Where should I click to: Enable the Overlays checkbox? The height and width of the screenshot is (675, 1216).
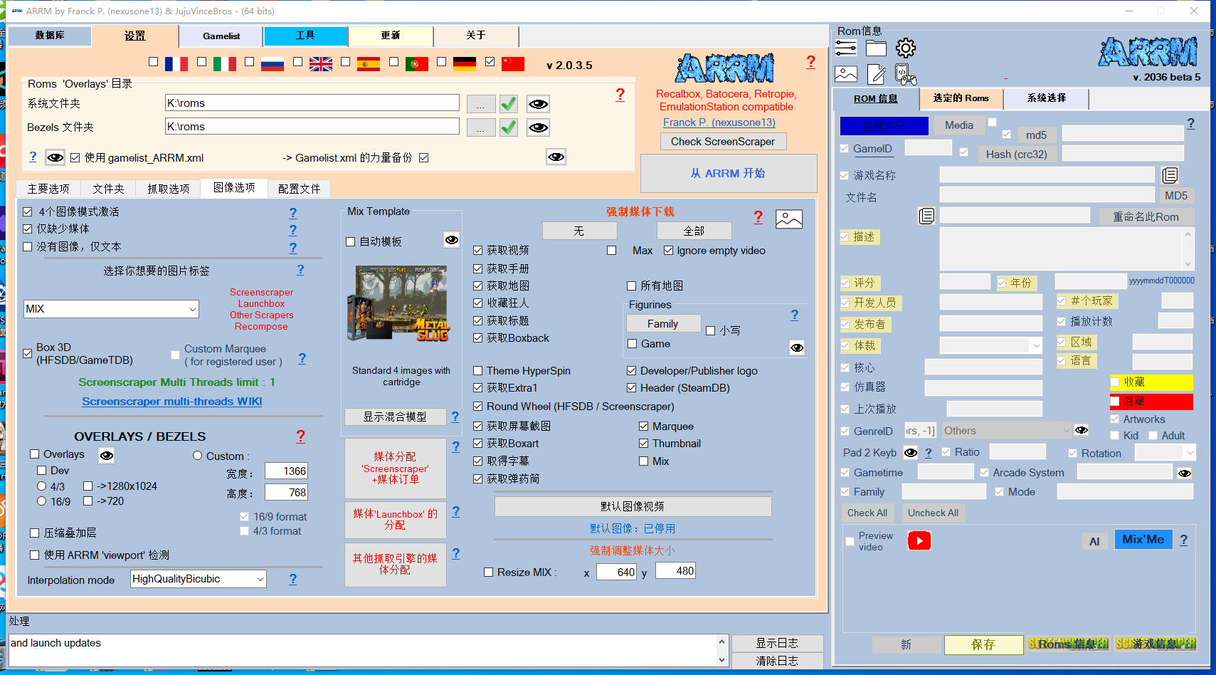pos(35,454)
